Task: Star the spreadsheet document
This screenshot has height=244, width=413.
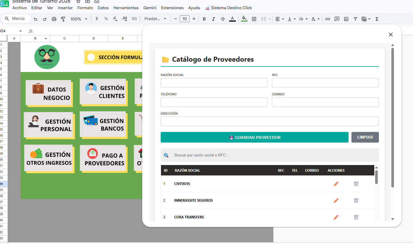Action: point(78,1)
